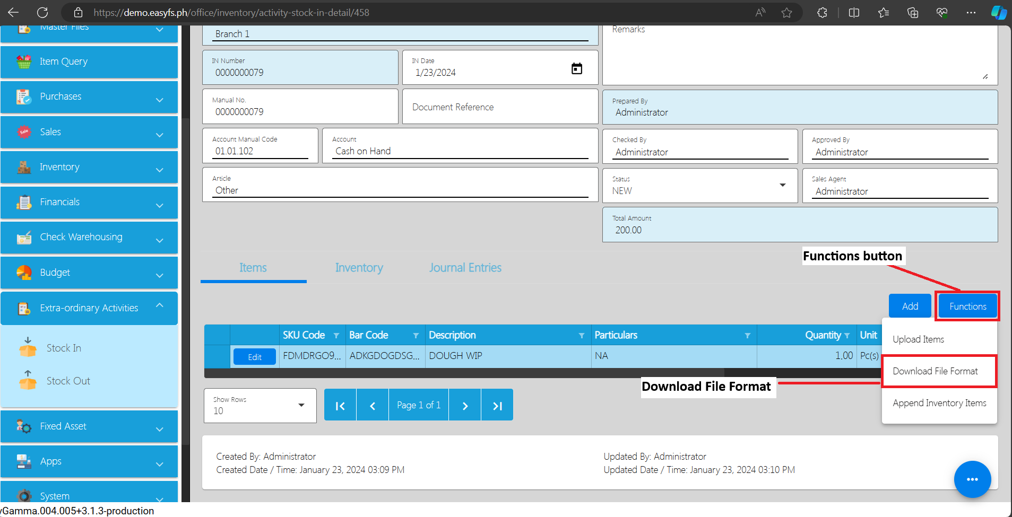This screenshot has width=1012, height=517.
Task: Open Favorites list icon
Action: (884, 12)
